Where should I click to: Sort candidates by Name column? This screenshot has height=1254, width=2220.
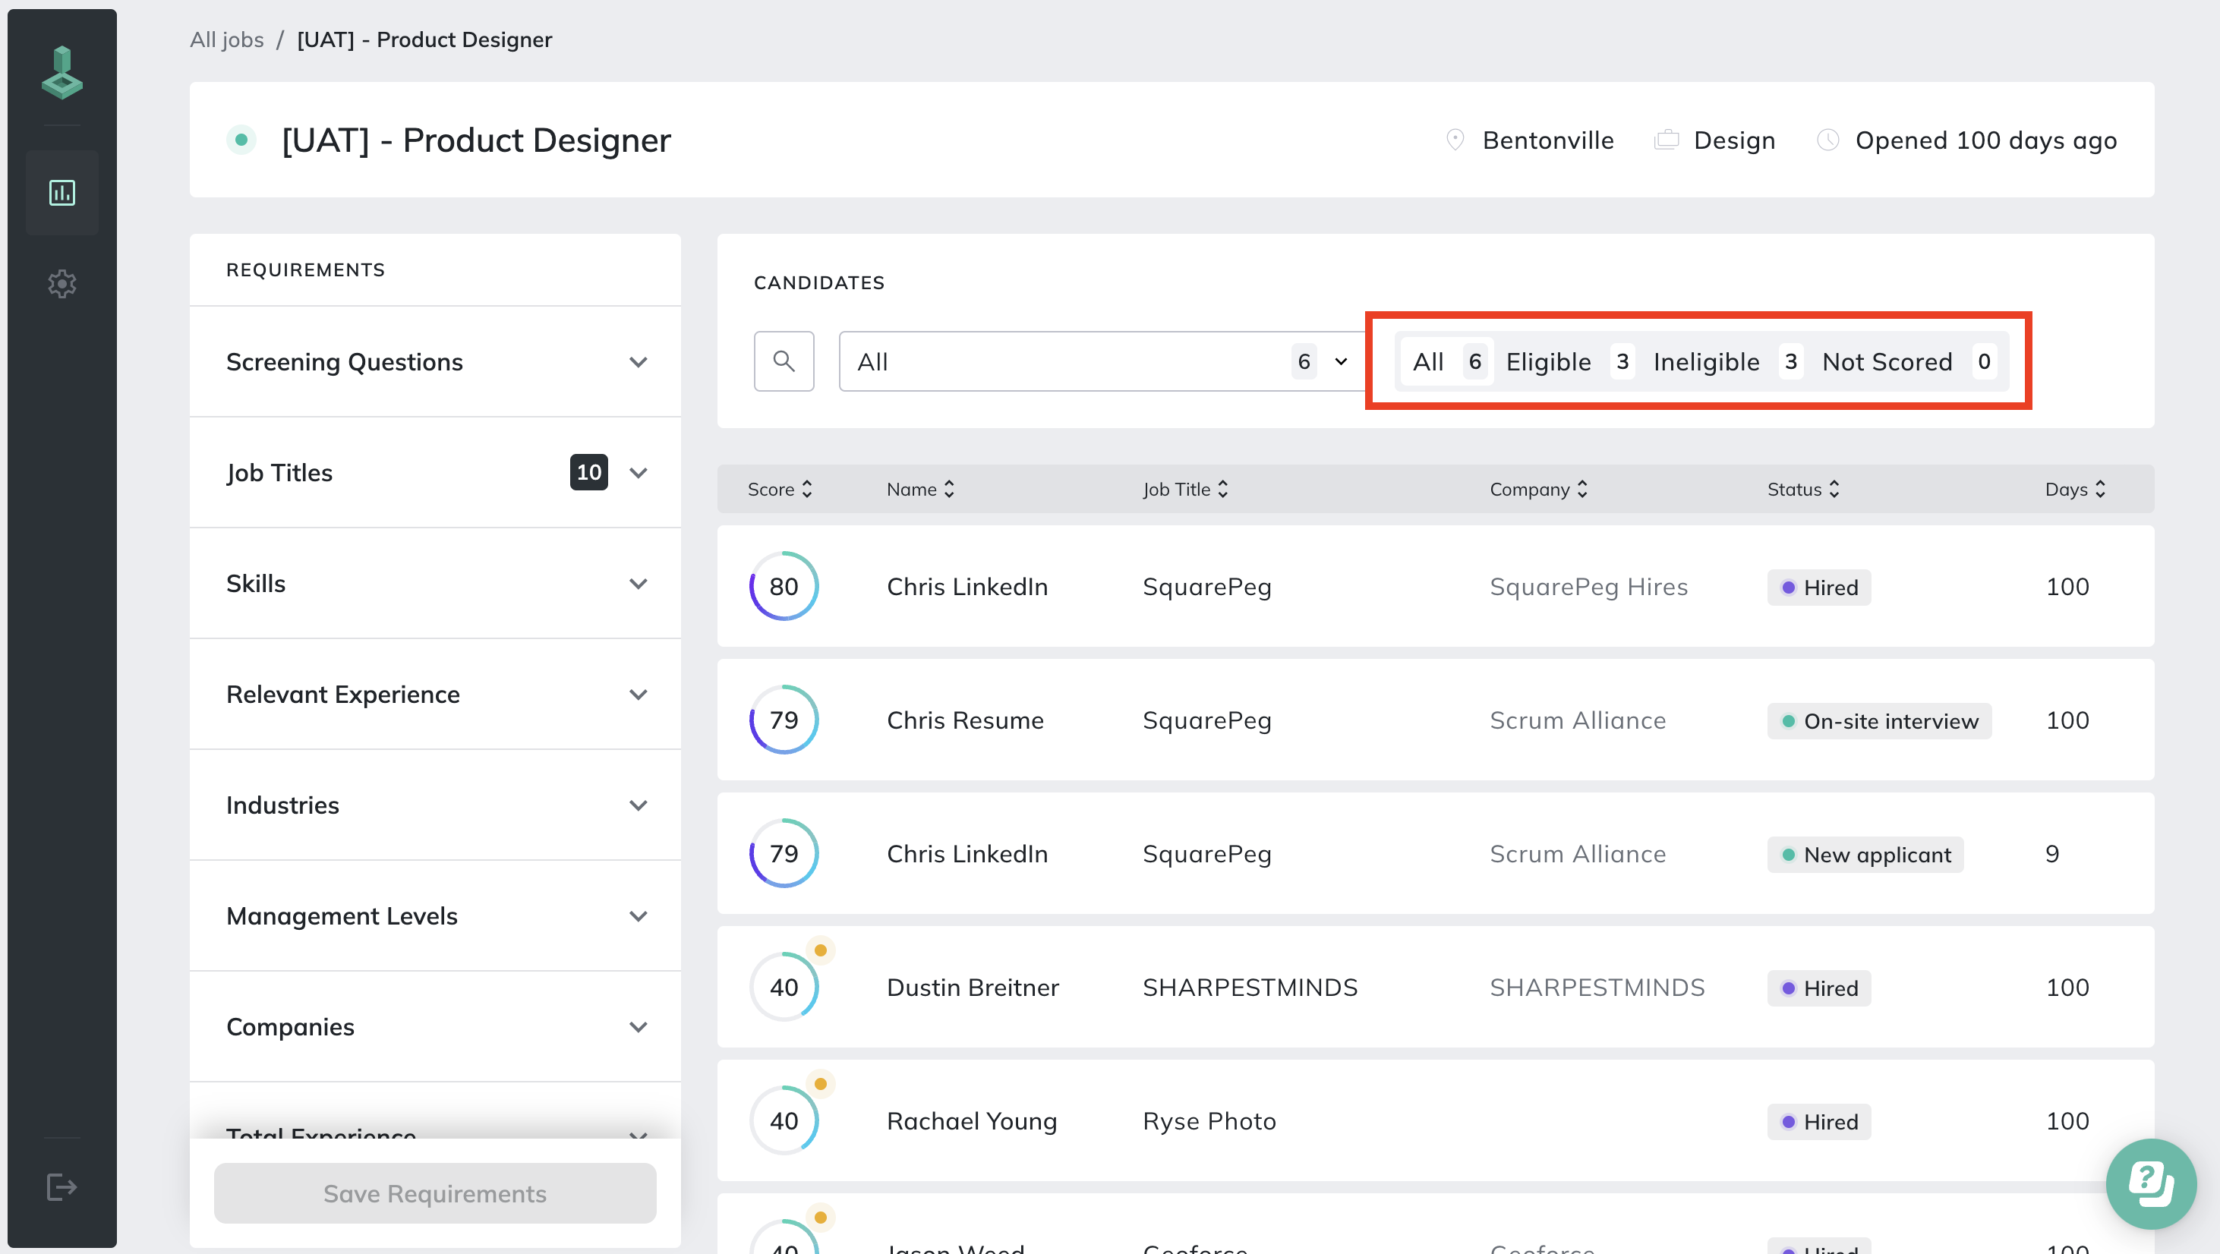point(920,490)
